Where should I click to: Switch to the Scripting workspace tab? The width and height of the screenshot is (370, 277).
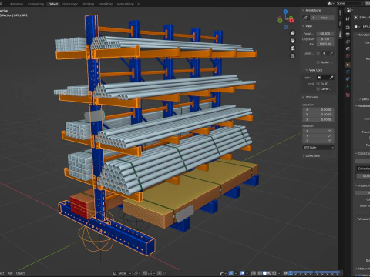(89, 4)
